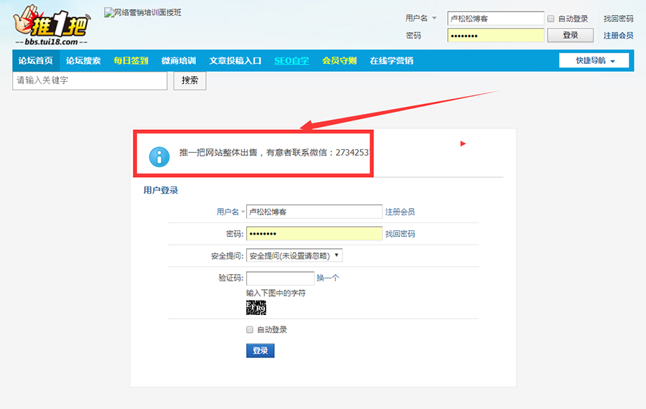Click the 网络营销培训面授班 banner image
646x409 pixels.
[x=143, y=13]
